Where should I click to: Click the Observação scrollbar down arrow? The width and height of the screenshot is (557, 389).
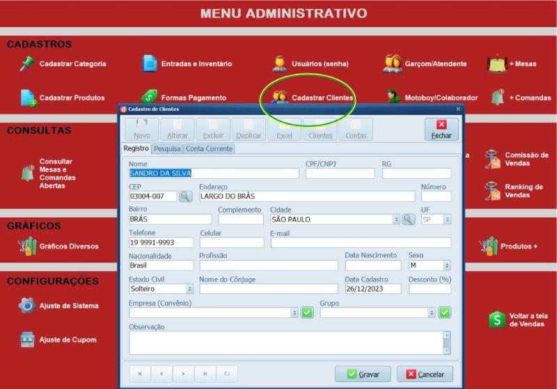coord(446,350)
